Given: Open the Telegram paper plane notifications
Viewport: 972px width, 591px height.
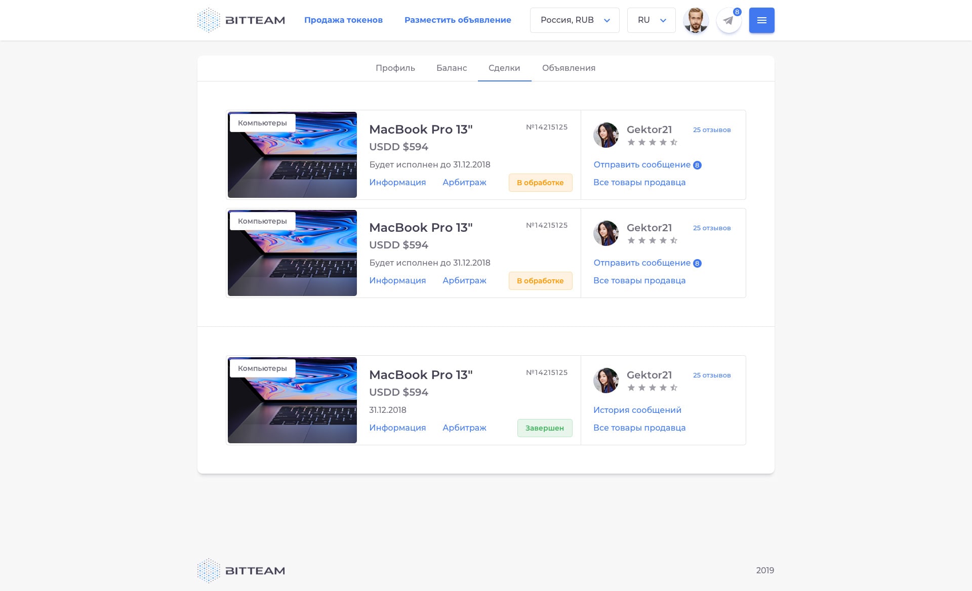Looking at the screenshot, I should pyautogui.click(x=728, y=21).
